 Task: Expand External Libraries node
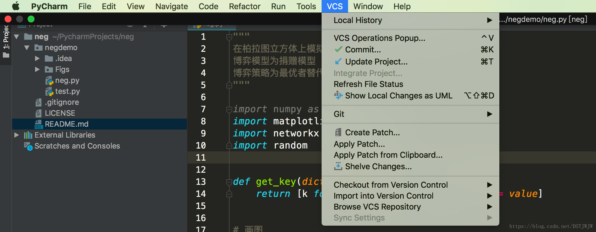coord(16,135)
